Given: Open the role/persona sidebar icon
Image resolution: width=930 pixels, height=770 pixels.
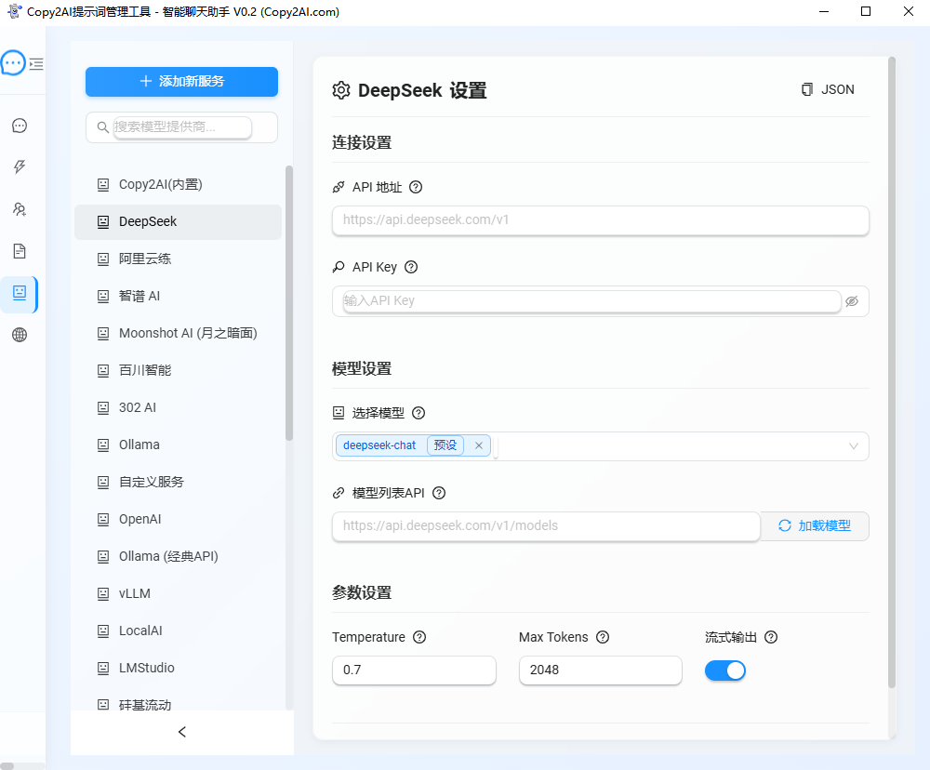Looking at the screenshot, I should pos(20,209).
